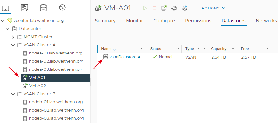The height and width of the screenshot is (123, 278).
Task: Expand the MGMT-Cluster tree node
Action: click(x=13, y=37)
